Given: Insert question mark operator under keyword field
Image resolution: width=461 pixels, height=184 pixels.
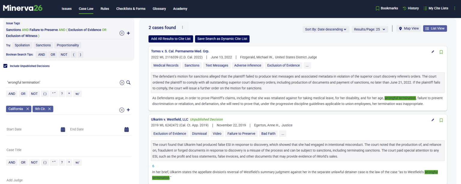Looking at the screenshot, I should 62,94.
